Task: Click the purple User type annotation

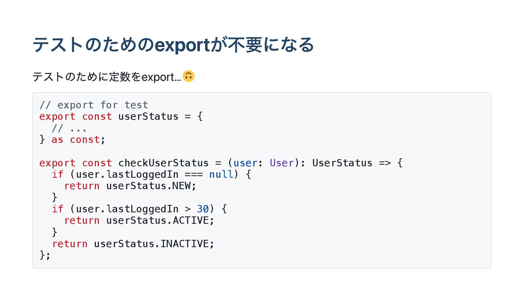Action: click(x=282, y=163)
